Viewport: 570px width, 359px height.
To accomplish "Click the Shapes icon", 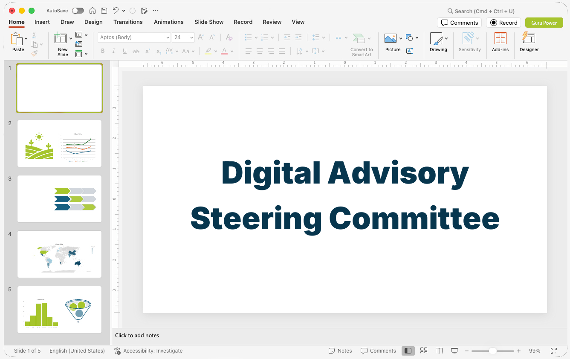I will coord(409,37).
